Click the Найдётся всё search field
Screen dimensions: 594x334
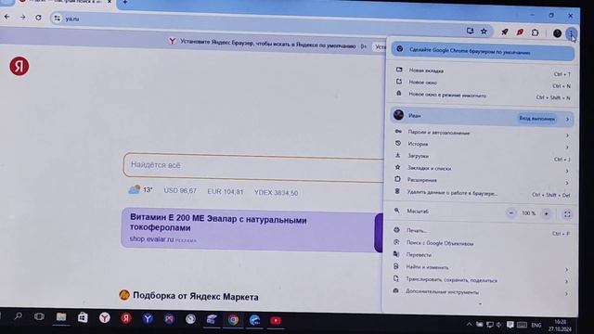point(253,167)
